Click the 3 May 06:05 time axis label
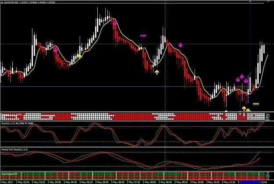Image resolution: width=274 pixels, height=184 pixels. pyautogui.click(x=102, y=182)
